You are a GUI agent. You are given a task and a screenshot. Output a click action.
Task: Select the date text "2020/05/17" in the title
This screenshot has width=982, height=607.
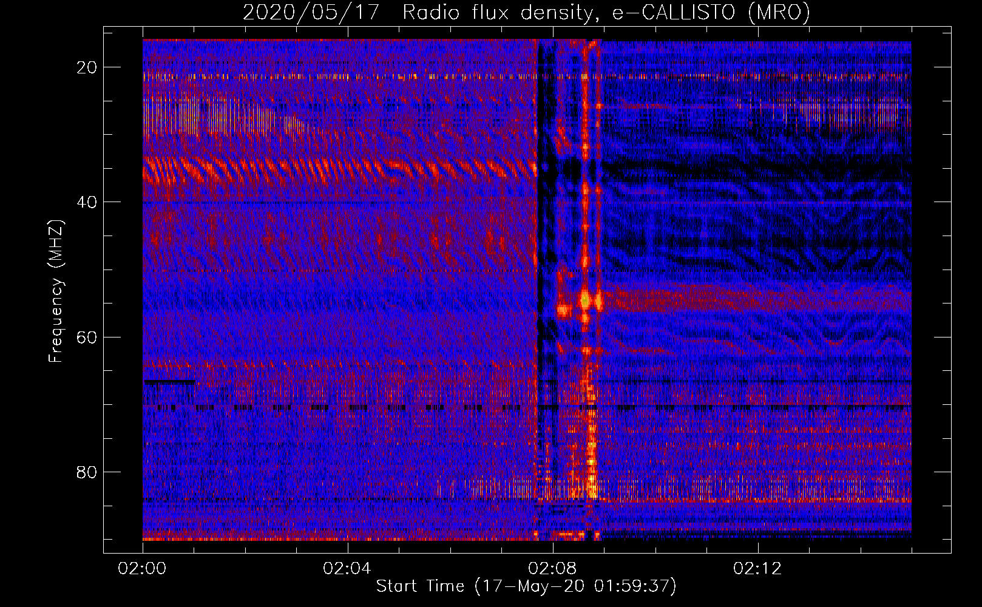[311, 12]
